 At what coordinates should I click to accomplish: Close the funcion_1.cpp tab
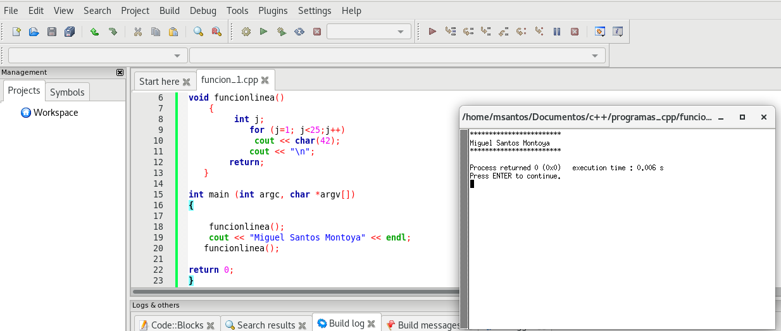pos(265,80)
